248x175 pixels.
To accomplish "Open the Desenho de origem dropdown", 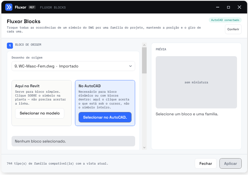I will [73, 66].
